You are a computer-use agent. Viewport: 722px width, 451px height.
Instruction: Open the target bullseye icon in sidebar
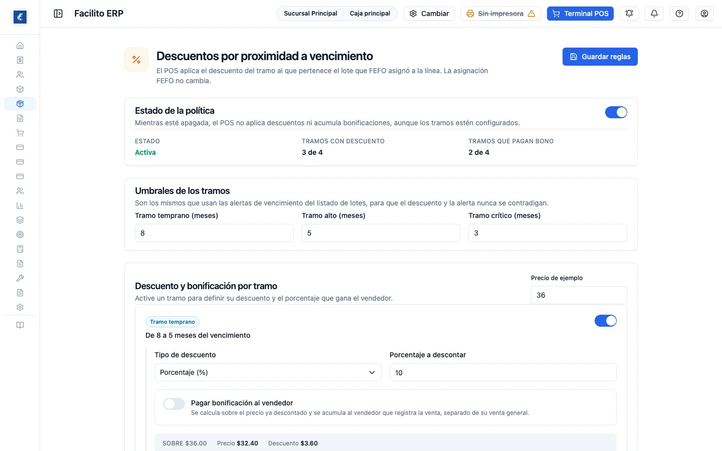click(20, 235)
